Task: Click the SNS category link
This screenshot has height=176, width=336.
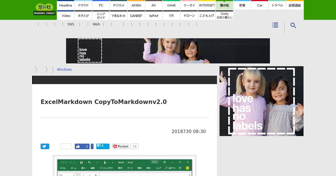Action: tap(71, 24)
